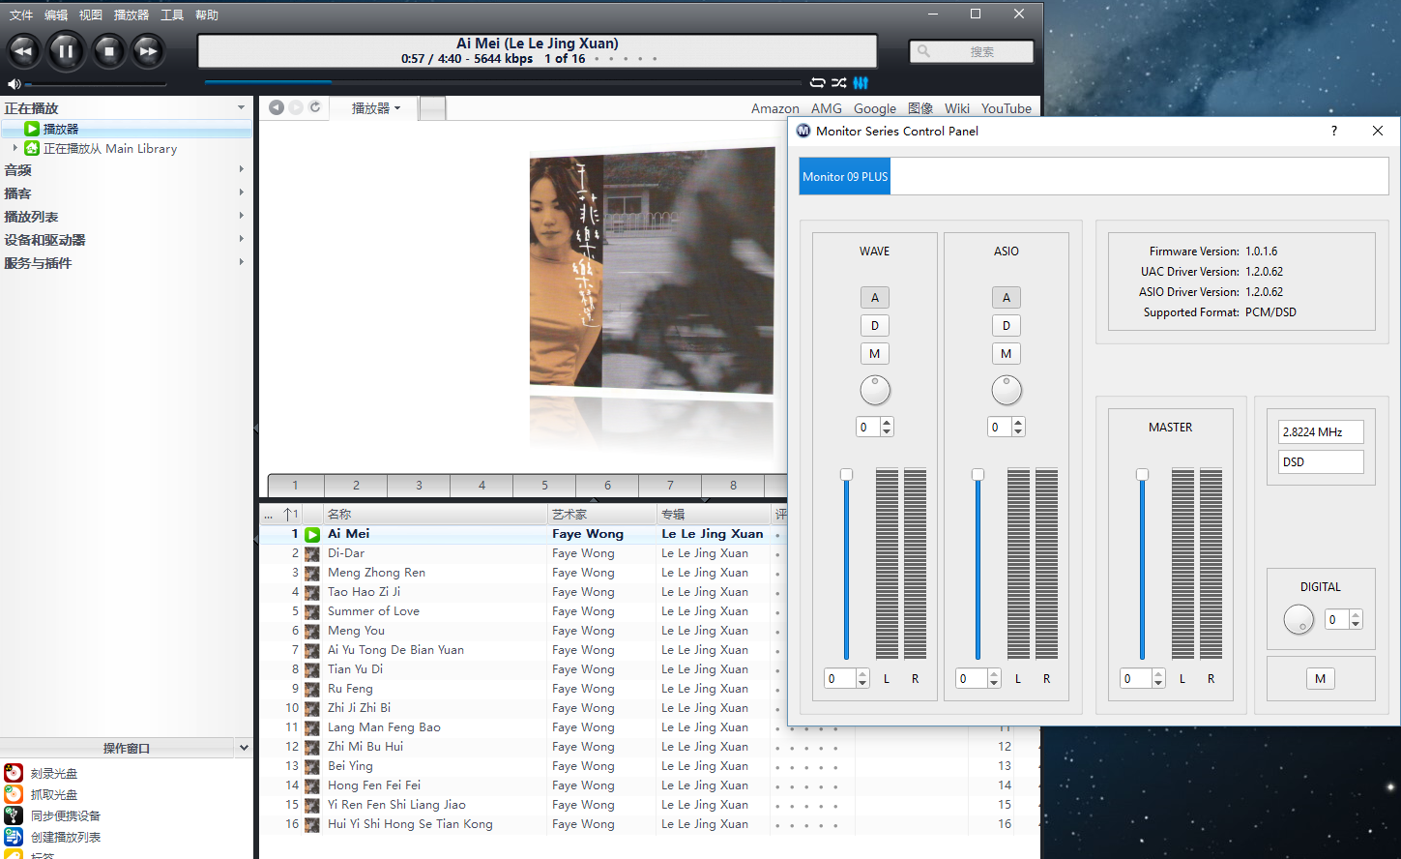Click the YouTube link
The width and height of the screenshot is (1401, 859).
(x=1006, y=108)
